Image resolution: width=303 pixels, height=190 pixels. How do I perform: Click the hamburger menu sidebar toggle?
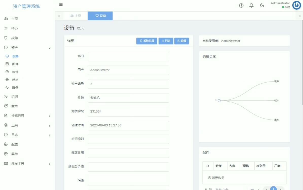coord(61,5)
